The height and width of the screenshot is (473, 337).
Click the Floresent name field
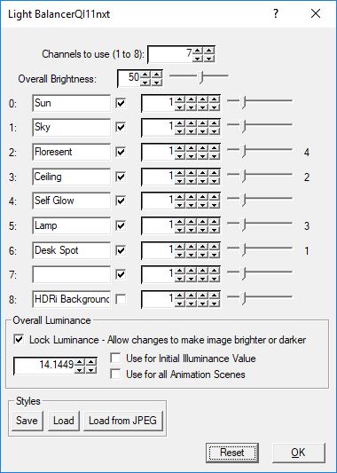pos(71,152)
